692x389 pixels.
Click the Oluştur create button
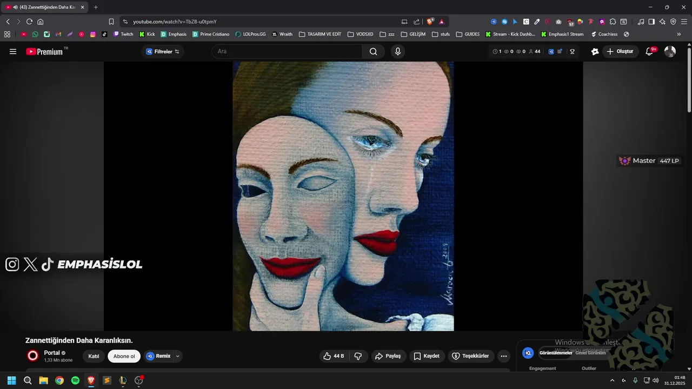coord(621,51)
